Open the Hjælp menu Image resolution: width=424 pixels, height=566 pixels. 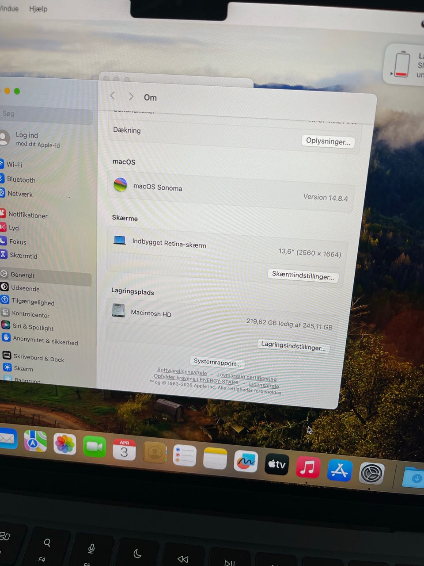tap(38, 8)
